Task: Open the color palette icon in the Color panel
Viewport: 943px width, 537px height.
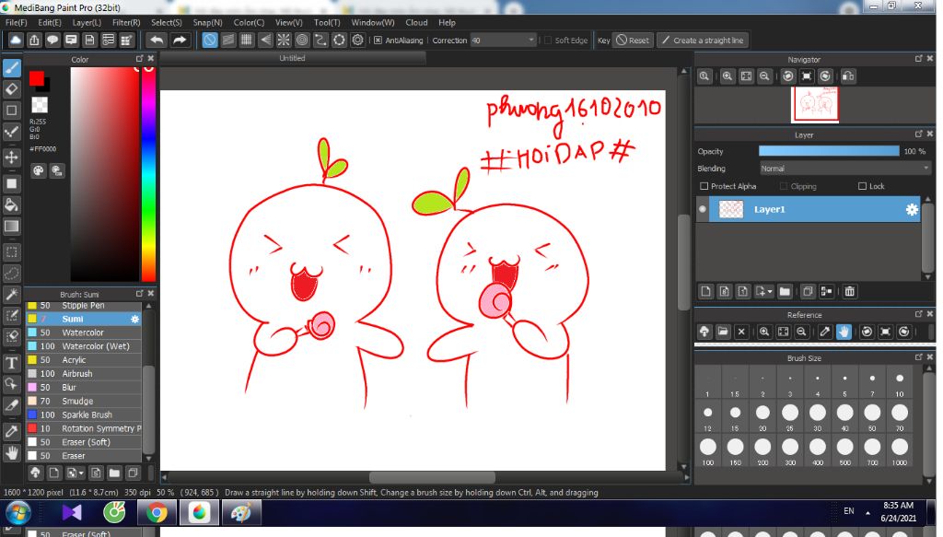Action: tap(38, 170)
